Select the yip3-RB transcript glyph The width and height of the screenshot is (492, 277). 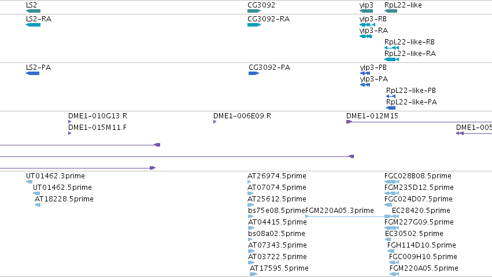(x=367, y=25)
